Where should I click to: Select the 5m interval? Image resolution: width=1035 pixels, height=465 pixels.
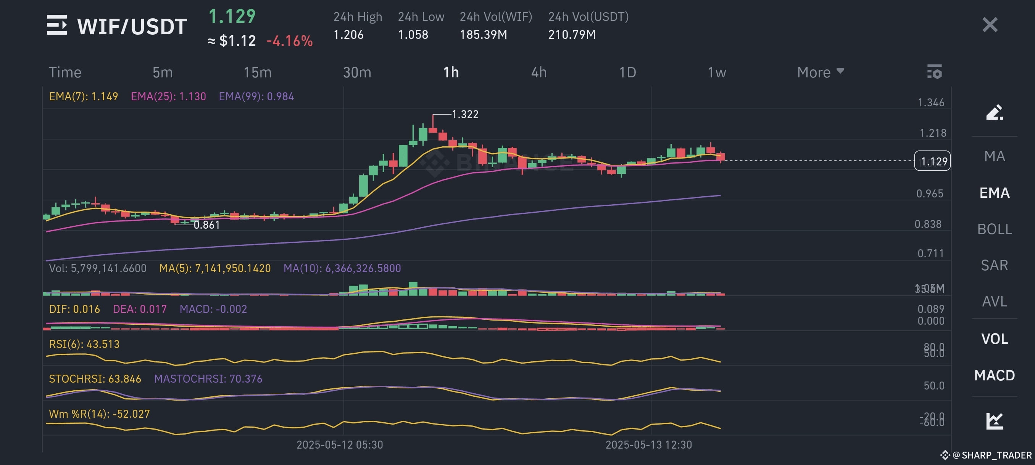[162, 73]
